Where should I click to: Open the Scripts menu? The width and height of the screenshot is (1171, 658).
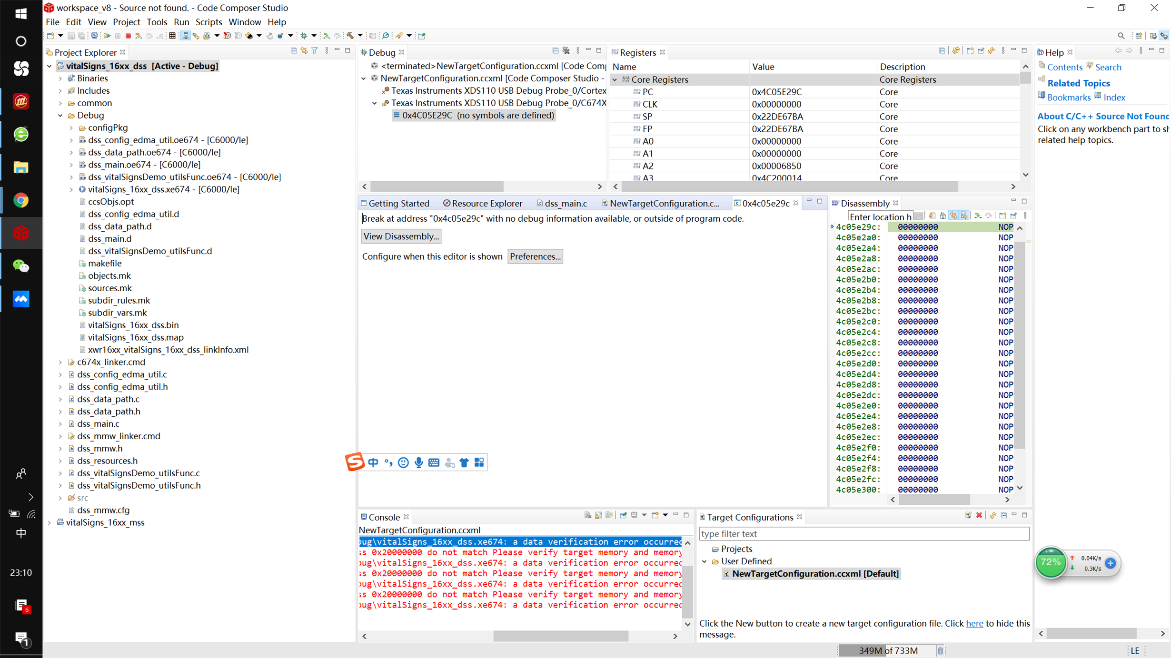point(208,22)
